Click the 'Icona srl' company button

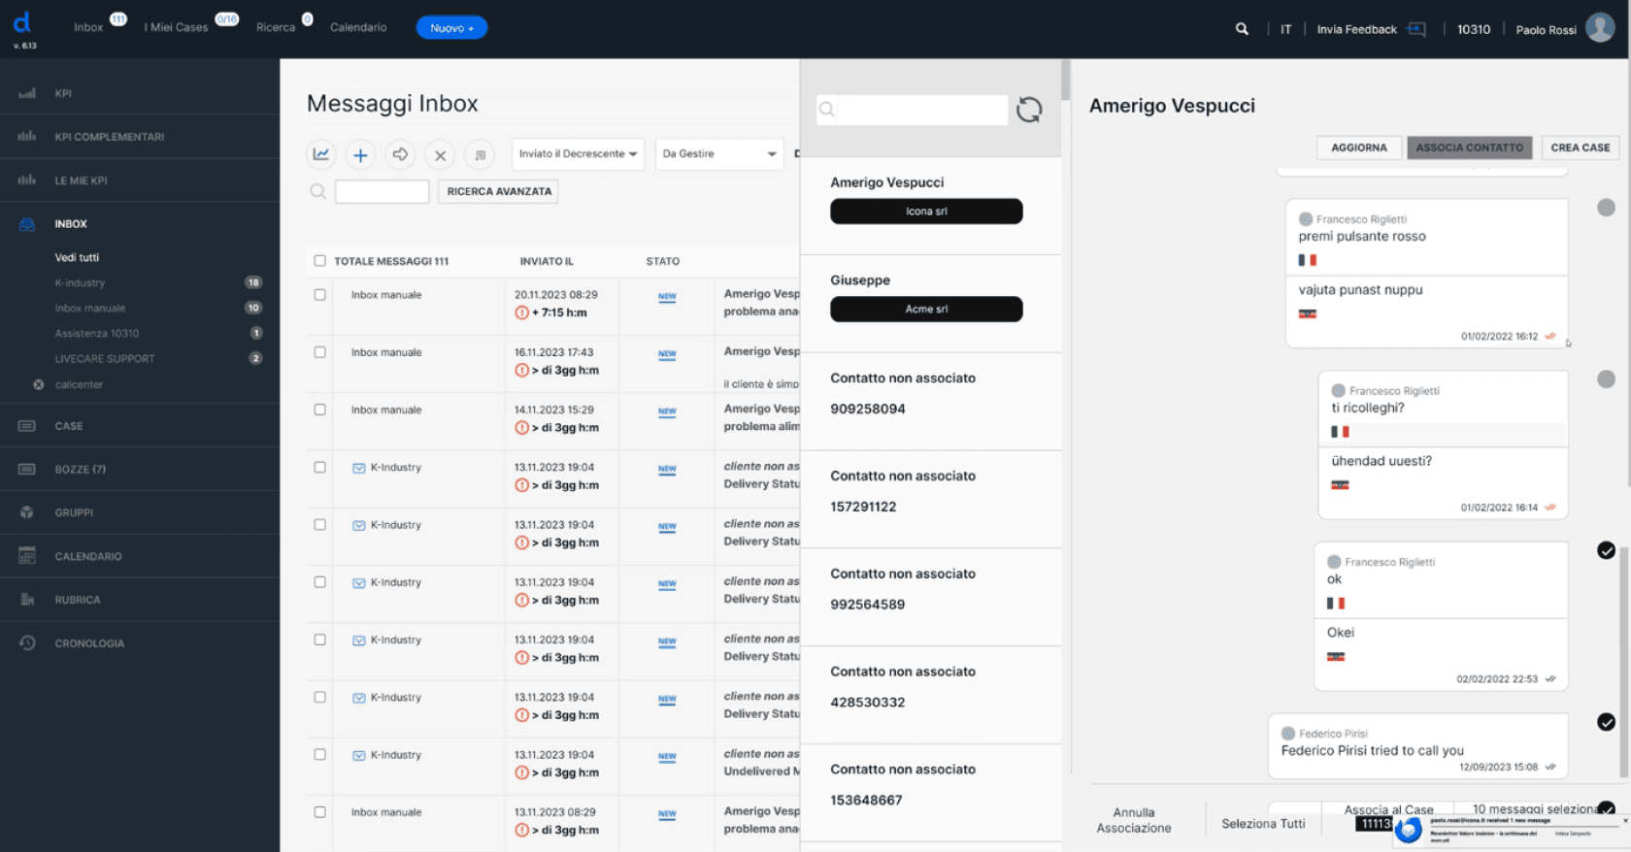point(926,212)
